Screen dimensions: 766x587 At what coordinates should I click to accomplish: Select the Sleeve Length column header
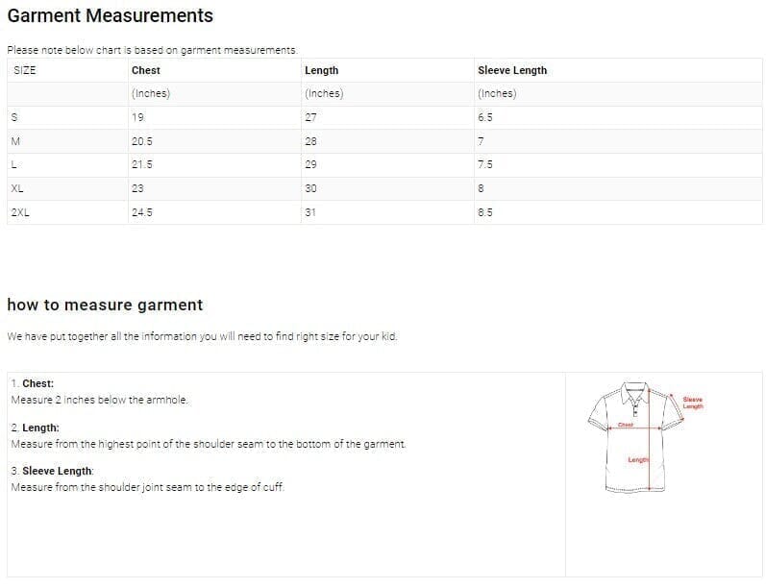coord(512,70)
